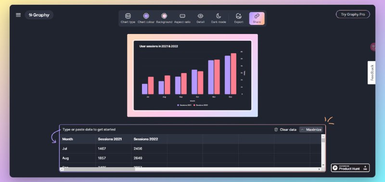
Task: Click the horizontal scrollbar right arrow
Action: click(x=320, y=169)
